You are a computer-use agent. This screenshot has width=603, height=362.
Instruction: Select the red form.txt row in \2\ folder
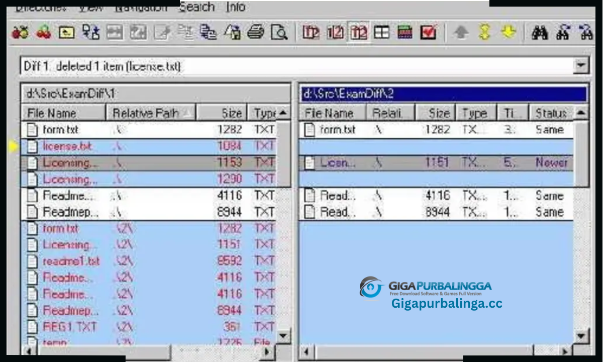point(149,229)
